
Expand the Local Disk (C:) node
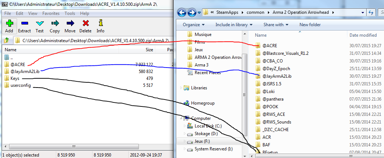pos(185,126)
